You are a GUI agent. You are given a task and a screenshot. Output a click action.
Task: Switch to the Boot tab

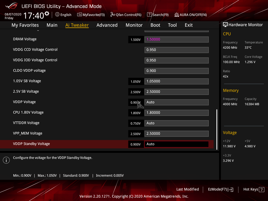click(155, 25)
